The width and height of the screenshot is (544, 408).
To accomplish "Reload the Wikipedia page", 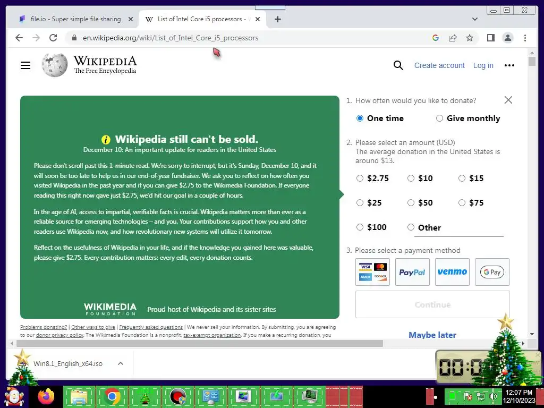I will (53, 38).
